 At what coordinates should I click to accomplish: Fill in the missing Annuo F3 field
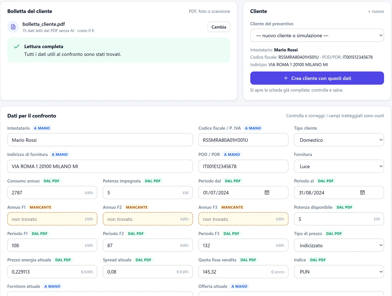pyautogui.click(x=243, y=219)
